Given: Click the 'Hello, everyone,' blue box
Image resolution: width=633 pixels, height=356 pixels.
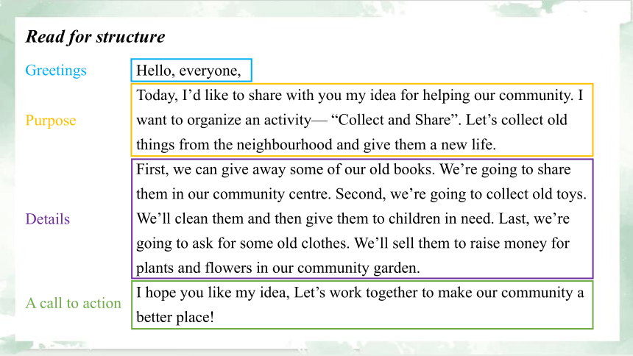Looking at the screenshot, I should point(191,70).
